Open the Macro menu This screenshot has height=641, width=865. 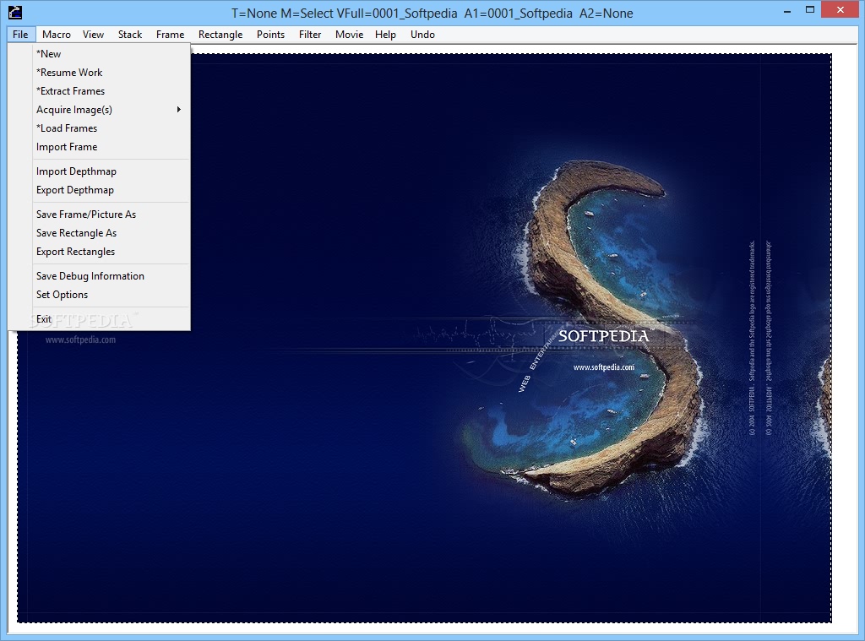(57, 34)
